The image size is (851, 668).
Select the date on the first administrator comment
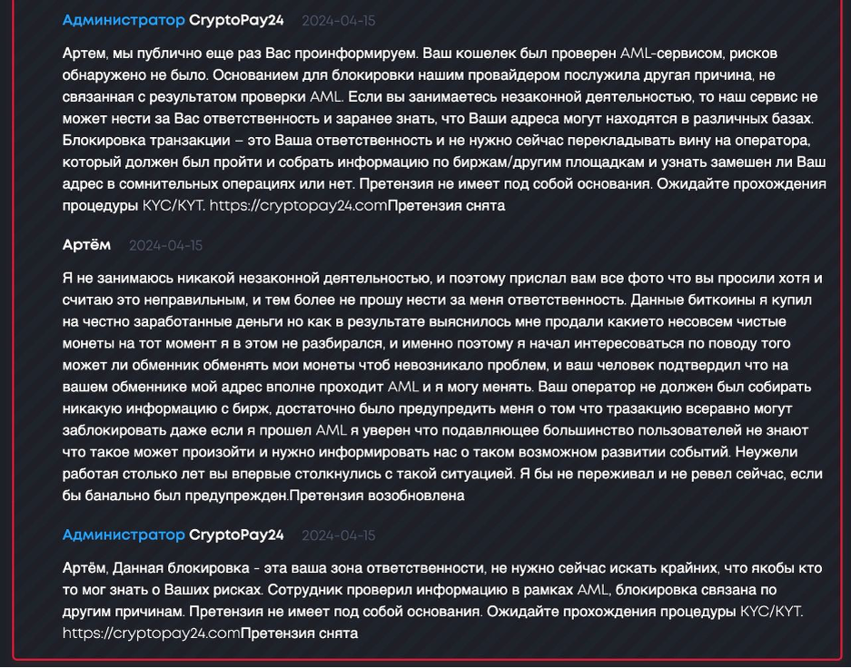point(338,21)
